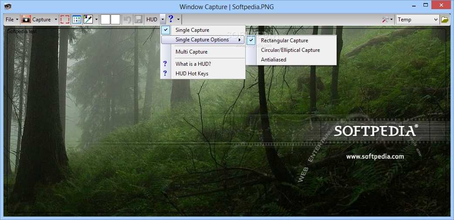
Task: Collapse the HUD dropdown arrow
Action: (x=163, y=20)
